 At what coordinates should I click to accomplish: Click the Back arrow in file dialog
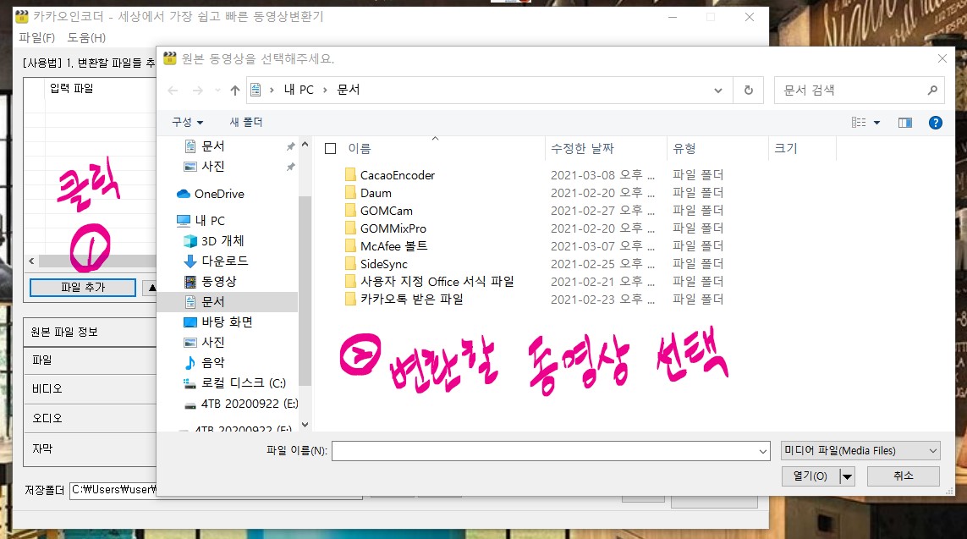tap(173, 91)
